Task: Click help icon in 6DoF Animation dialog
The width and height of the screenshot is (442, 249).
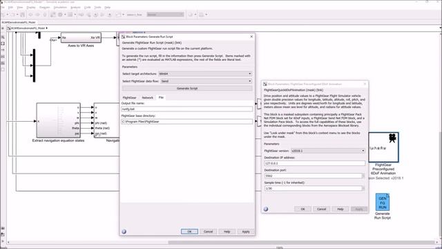Action: (x=266, y=209)
